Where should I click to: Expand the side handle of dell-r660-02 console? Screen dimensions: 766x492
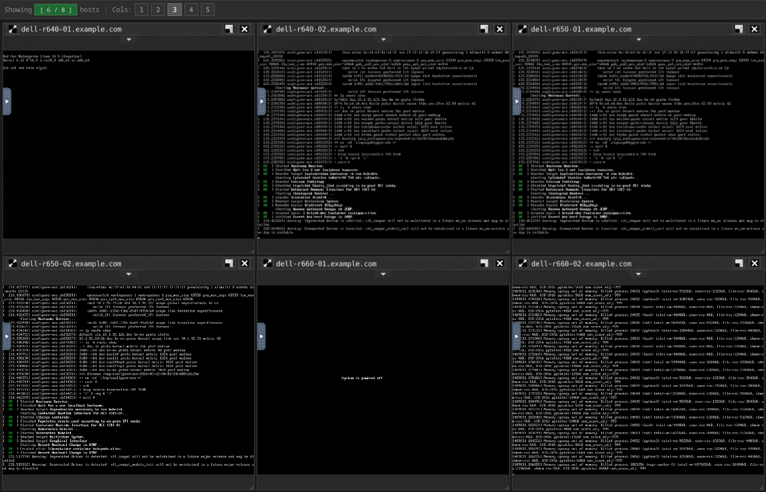pos(517,336)
